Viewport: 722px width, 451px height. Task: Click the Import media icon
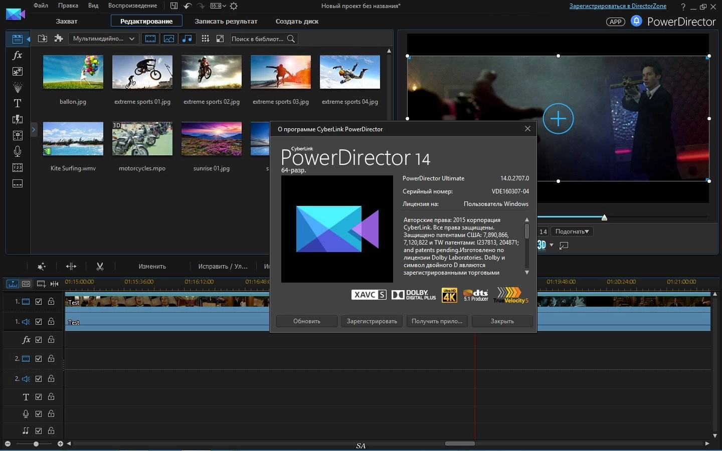coord(43,39)
